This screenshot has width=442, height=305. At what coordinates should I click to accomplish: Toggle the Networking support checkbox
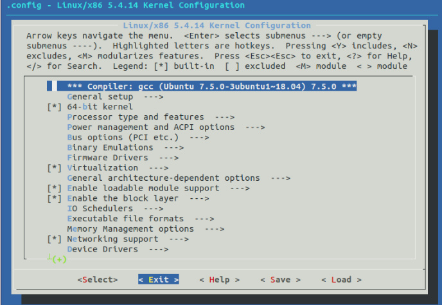point(54,239)
